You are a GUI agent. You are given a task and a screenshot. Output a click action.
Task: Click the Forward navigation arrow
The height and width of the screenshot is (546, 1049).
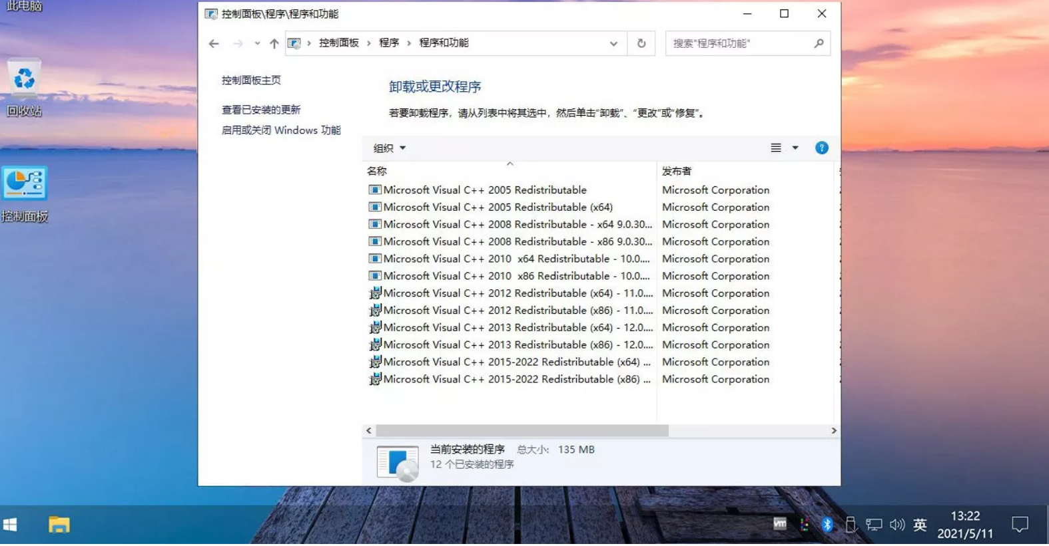coord(238,43)
